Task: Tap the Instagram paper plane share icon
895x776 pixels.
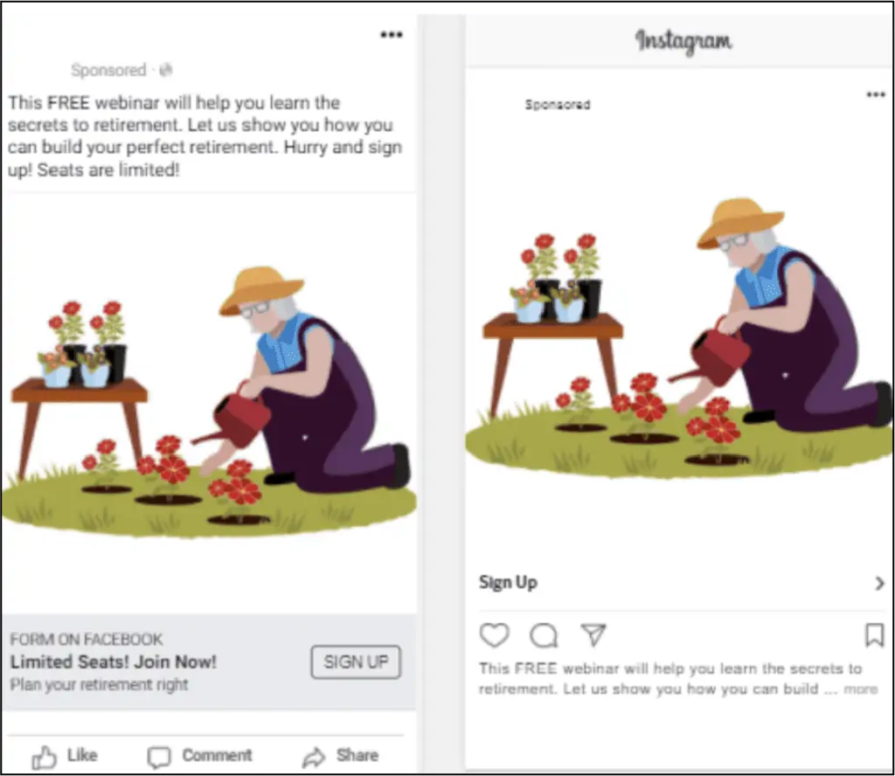Action: click(x=593, y=634)
